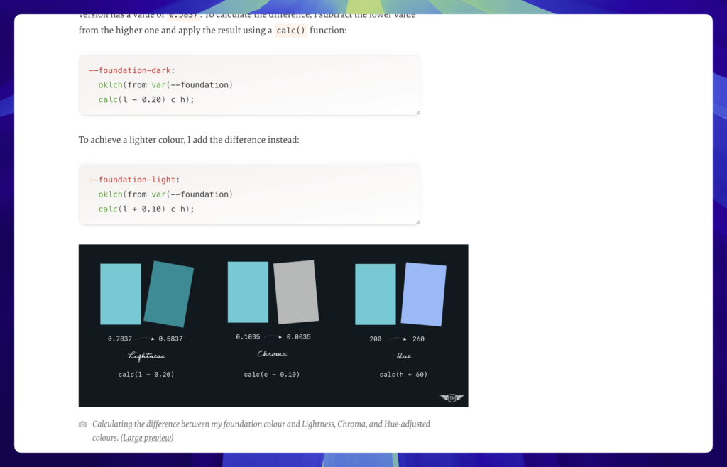Click the handwritten Chroma label

[x=272, y=353]
